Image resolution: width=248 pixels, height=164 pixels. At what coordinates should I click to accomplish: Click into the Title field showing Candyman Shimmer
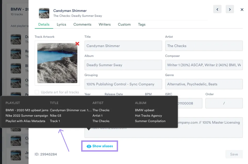tap(123, 46)
